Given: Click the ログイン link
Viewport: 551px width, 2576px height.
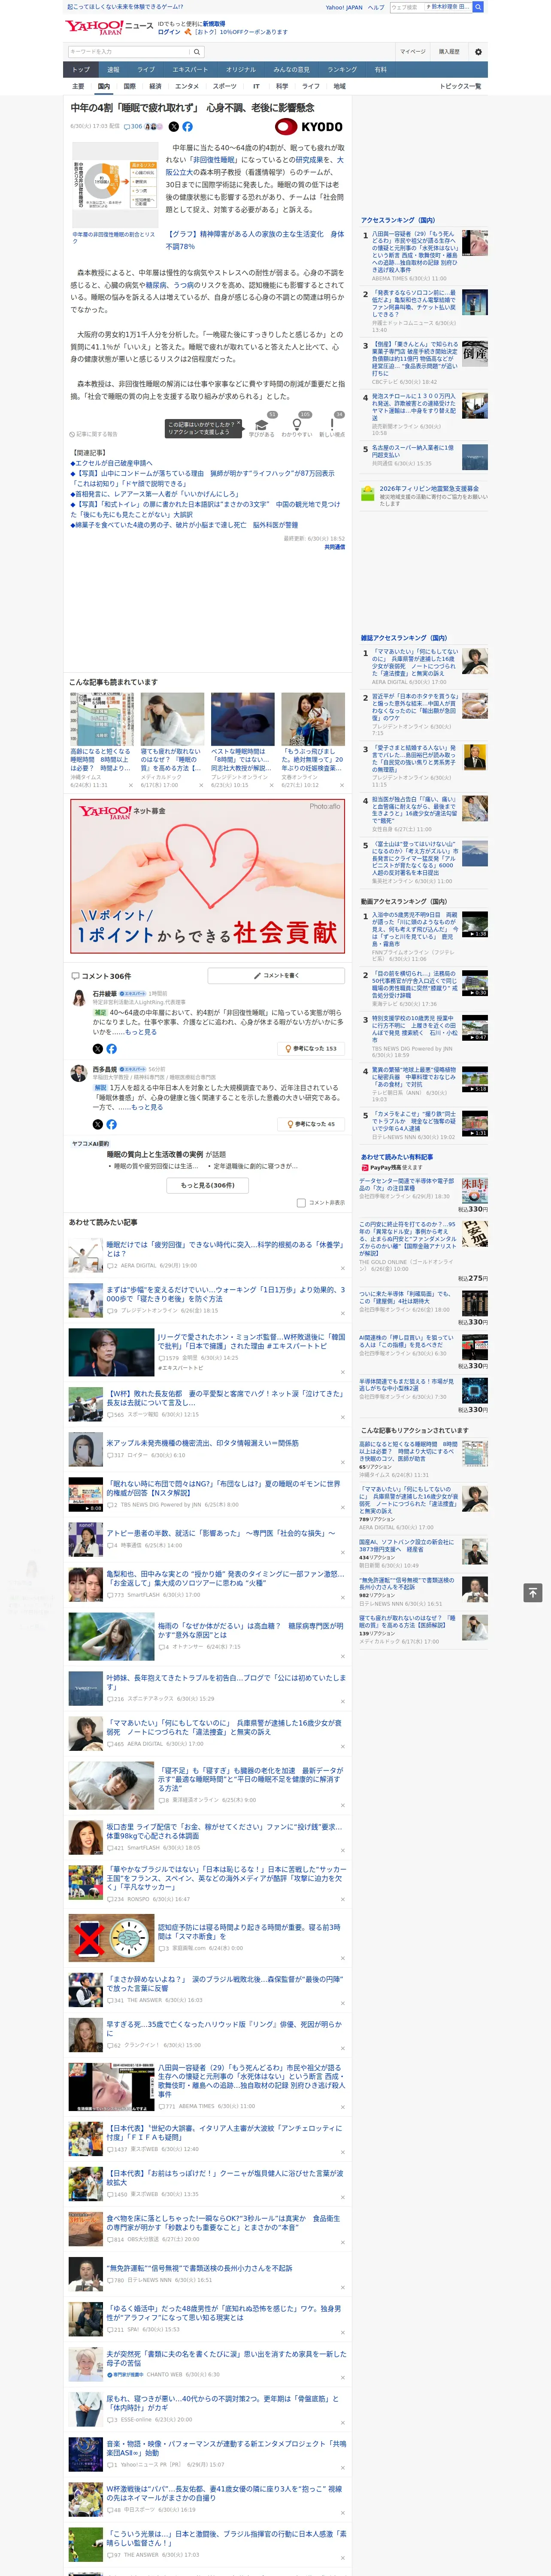Looking at the screenshot, I should 169,32.
